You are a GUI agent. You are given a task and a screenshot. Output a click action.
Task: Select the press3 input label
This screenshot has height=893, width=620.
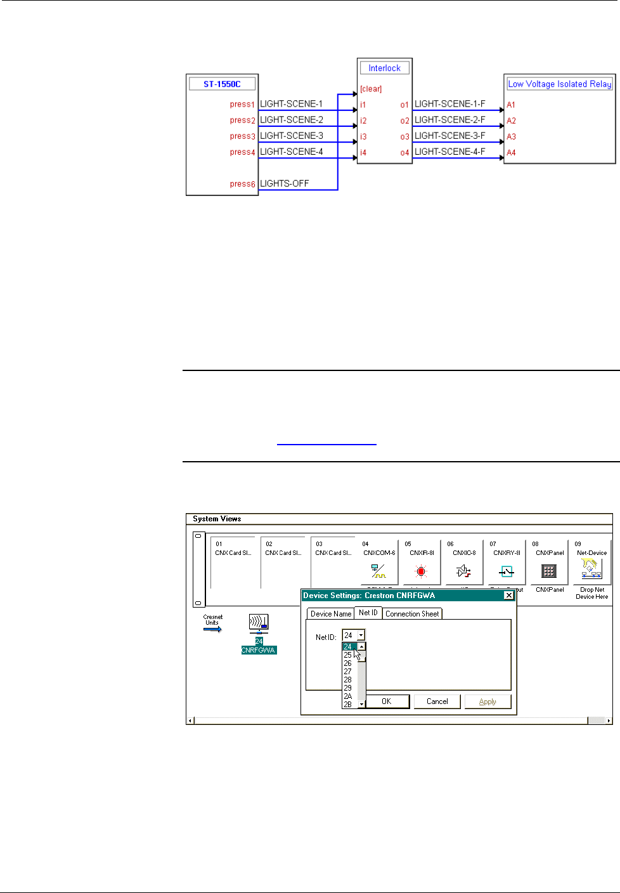[x=242, y=136]
